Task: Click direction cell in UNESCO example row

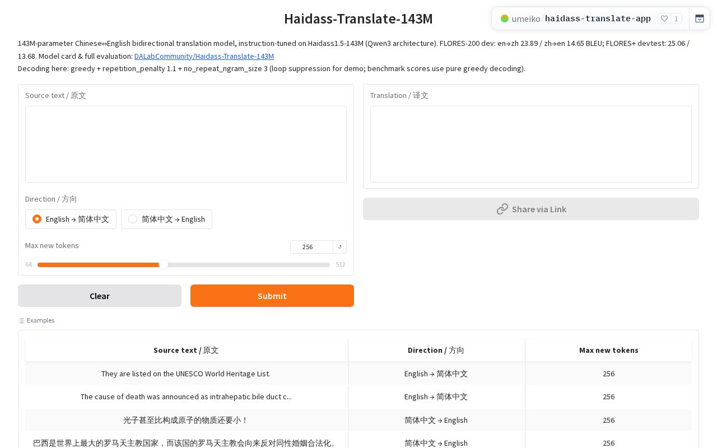Action: (x=436, y=374)
